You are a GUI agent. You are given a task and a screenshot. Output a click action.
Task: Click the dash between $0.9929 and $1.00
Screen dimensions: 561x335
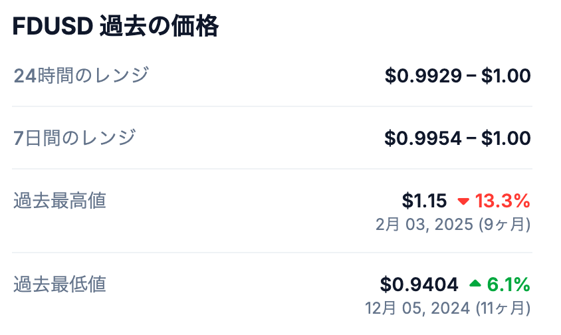pos(471,76)
